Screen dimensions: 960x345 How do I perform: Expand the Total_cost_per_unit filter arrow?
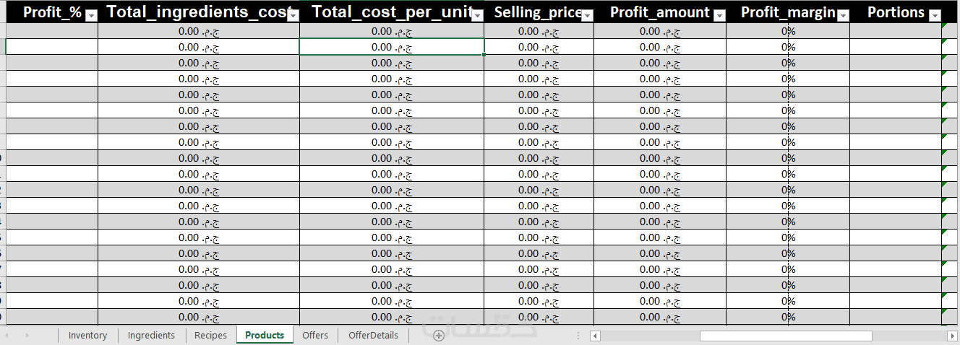(x=477, y=15)
